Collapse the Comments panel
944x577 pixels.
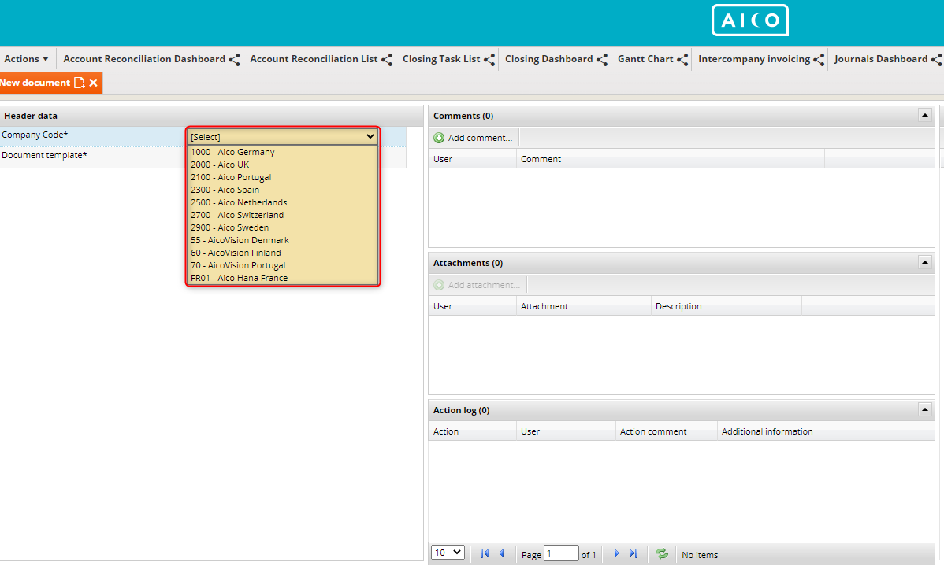(x=925, y=115)
